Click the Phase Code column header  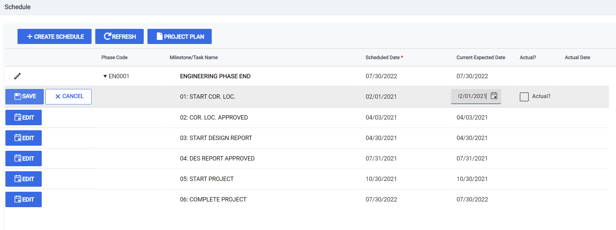coord(114,57)
